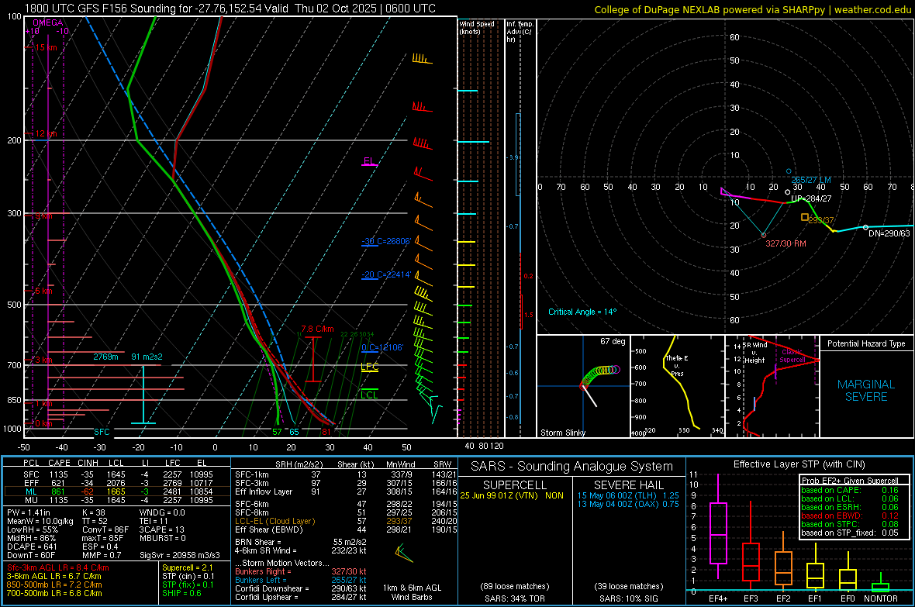Select the SFC parcel row
The width and height of the screenshot is (915, 607).
tap(118, 474)
